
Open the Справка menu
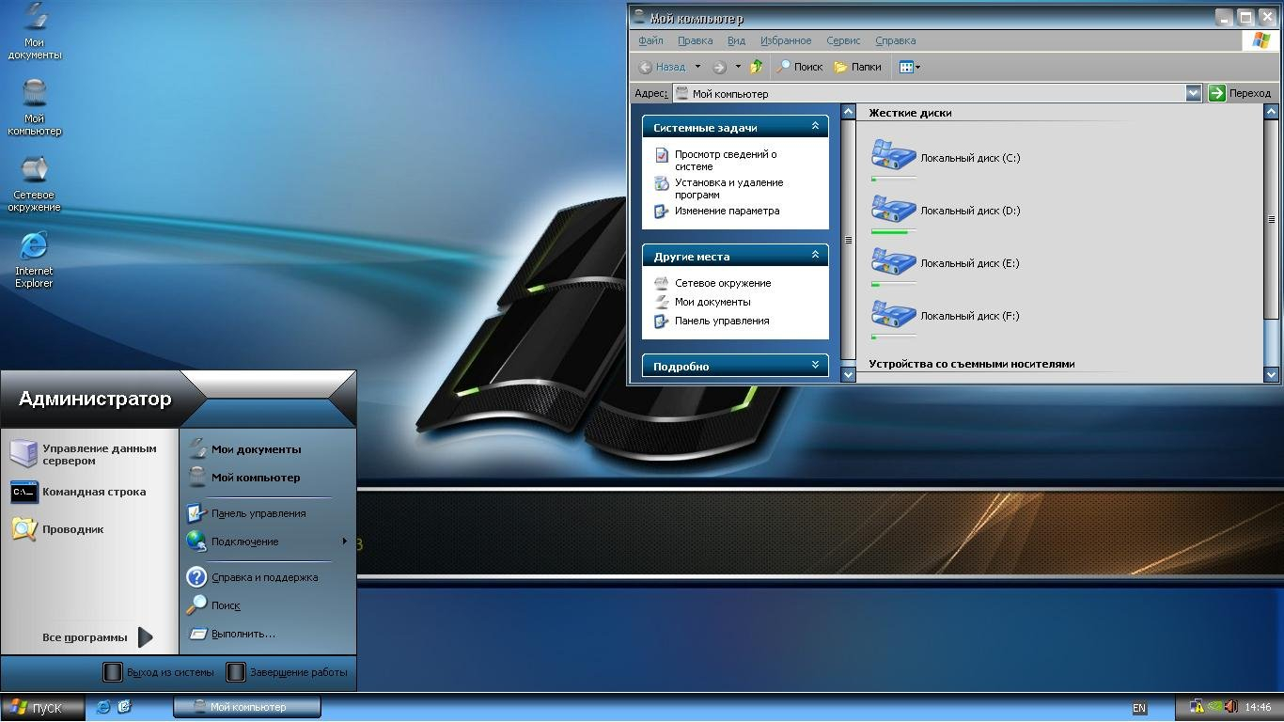895,40
